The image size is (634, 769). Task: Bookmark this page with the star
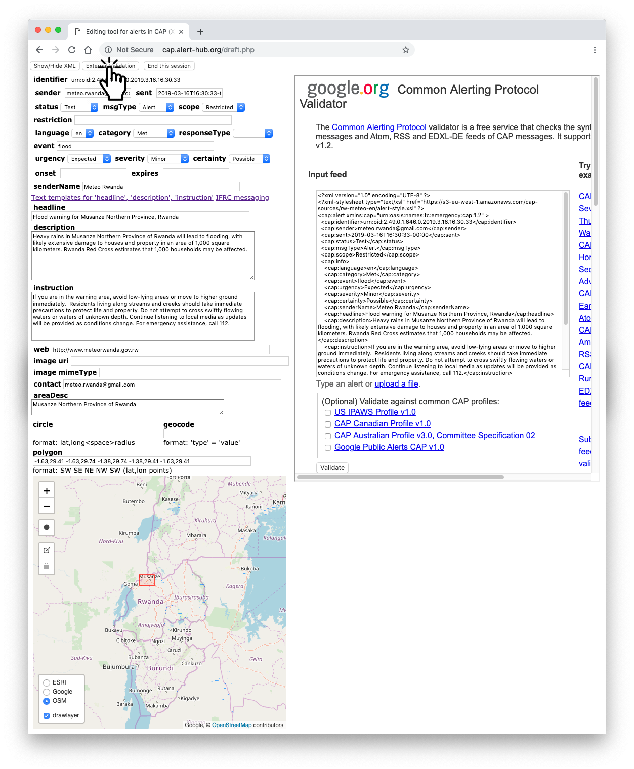406,50
